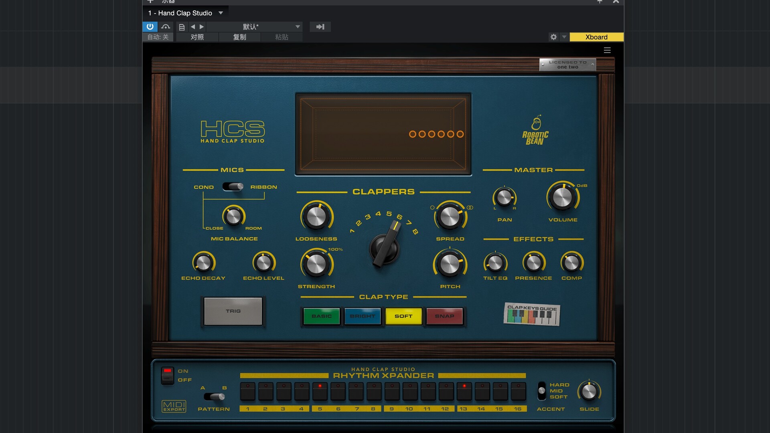This screenshot has height=433, width=770.
Task: Select the SOFT clap type
Action: click(x=403, y=316)
